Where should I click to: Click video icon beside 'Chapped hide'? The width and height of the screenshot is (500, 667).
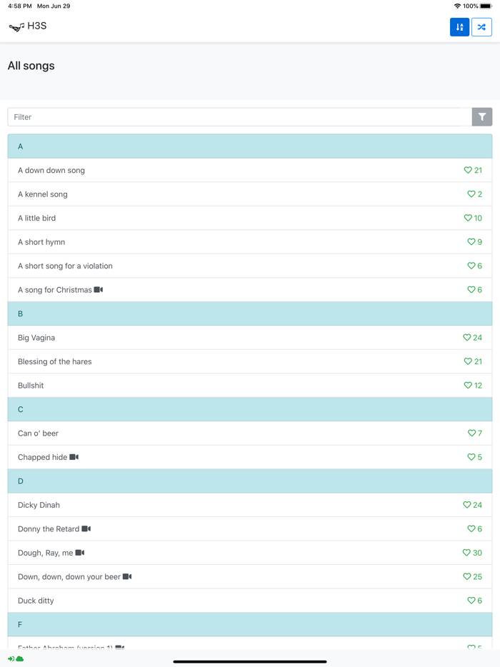click(x=74, y=457)
